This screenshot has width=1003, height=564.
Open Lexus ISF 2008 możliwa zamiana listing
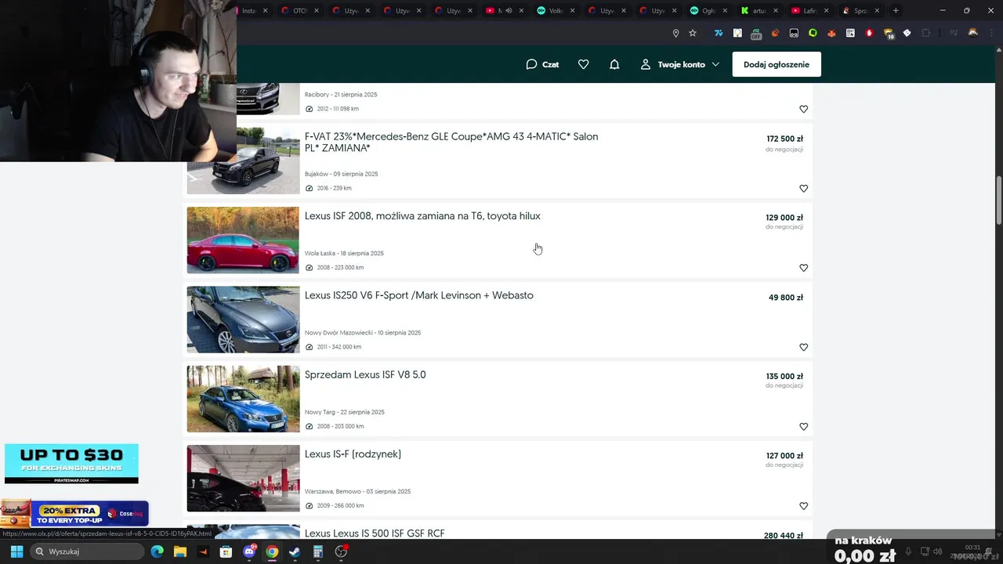422,216
